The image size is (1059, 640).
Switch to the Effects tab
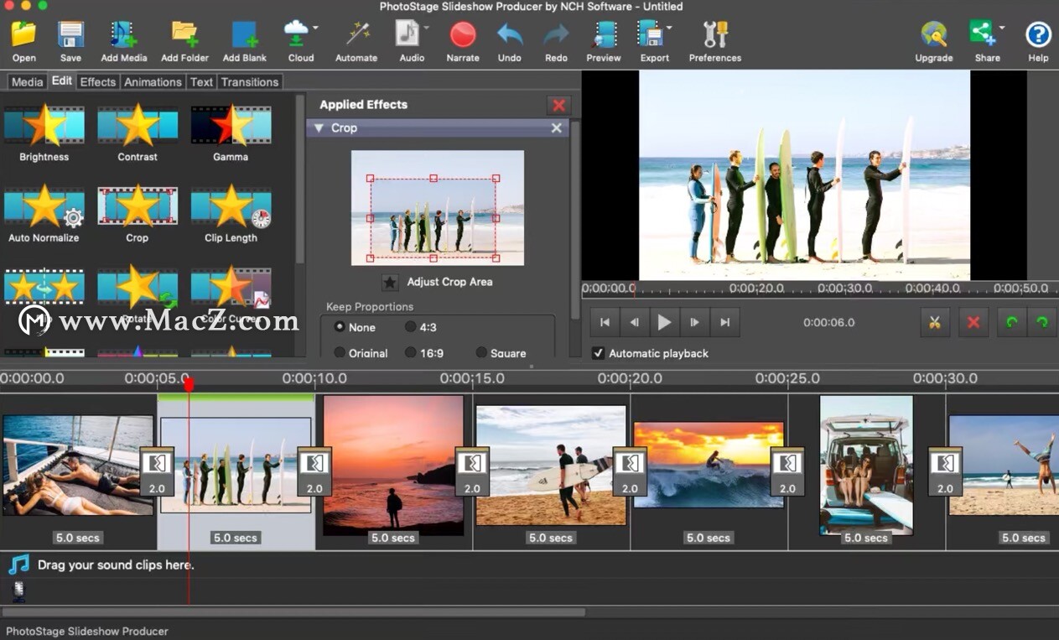pyautogui.click(x=98, y=81)
